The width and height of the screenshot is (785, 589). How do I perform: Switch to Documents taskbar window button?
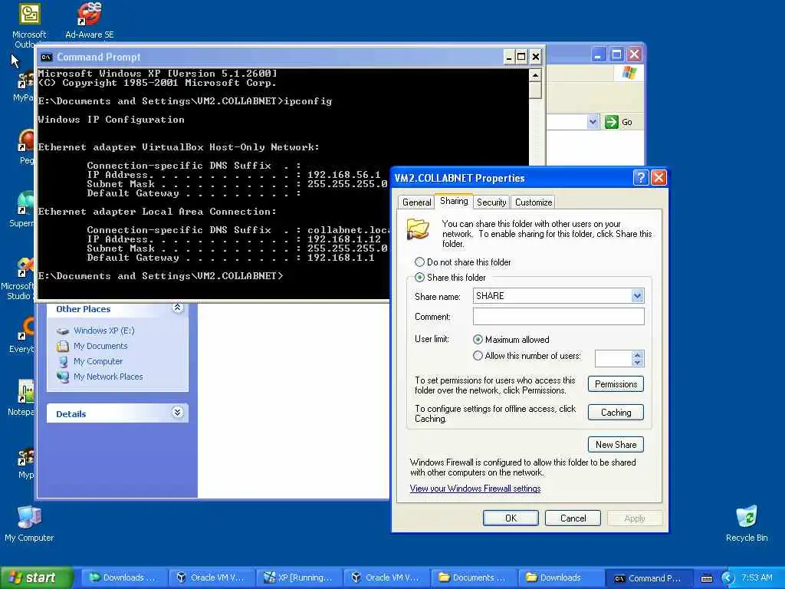pos(472,577)
